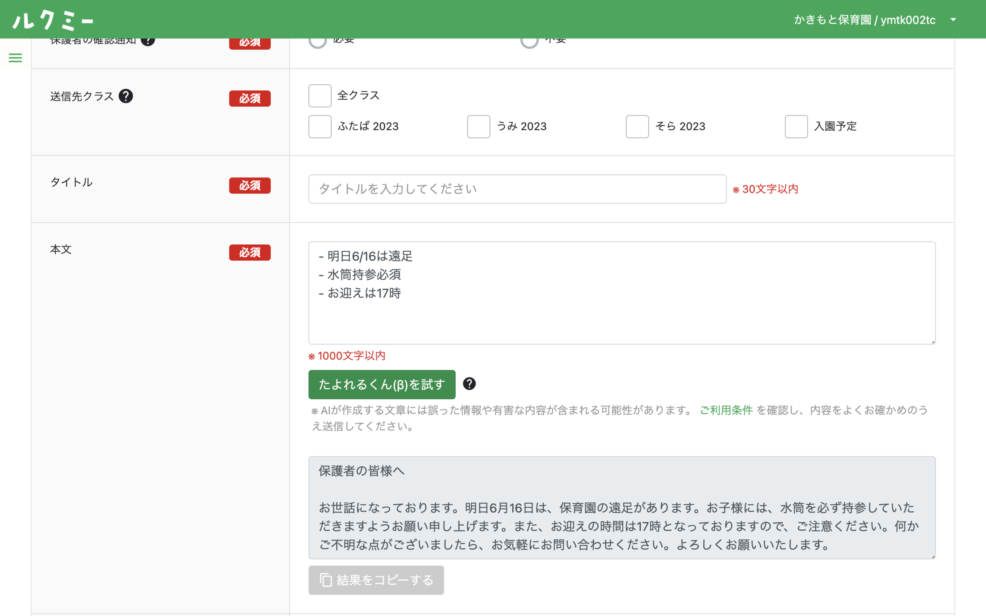Click the AI result box resize handle
This screenshot has width=986, height=616.
click(933, 556)
